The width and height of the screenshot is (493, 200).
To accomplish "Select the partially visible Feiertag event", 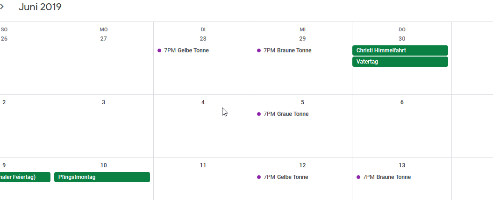I will (24, 177).
